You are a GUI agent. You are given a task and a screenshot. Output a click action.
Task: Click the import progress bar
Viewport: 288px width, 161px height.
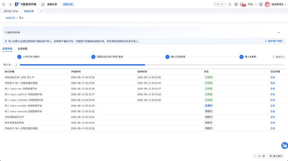(152, 65)
